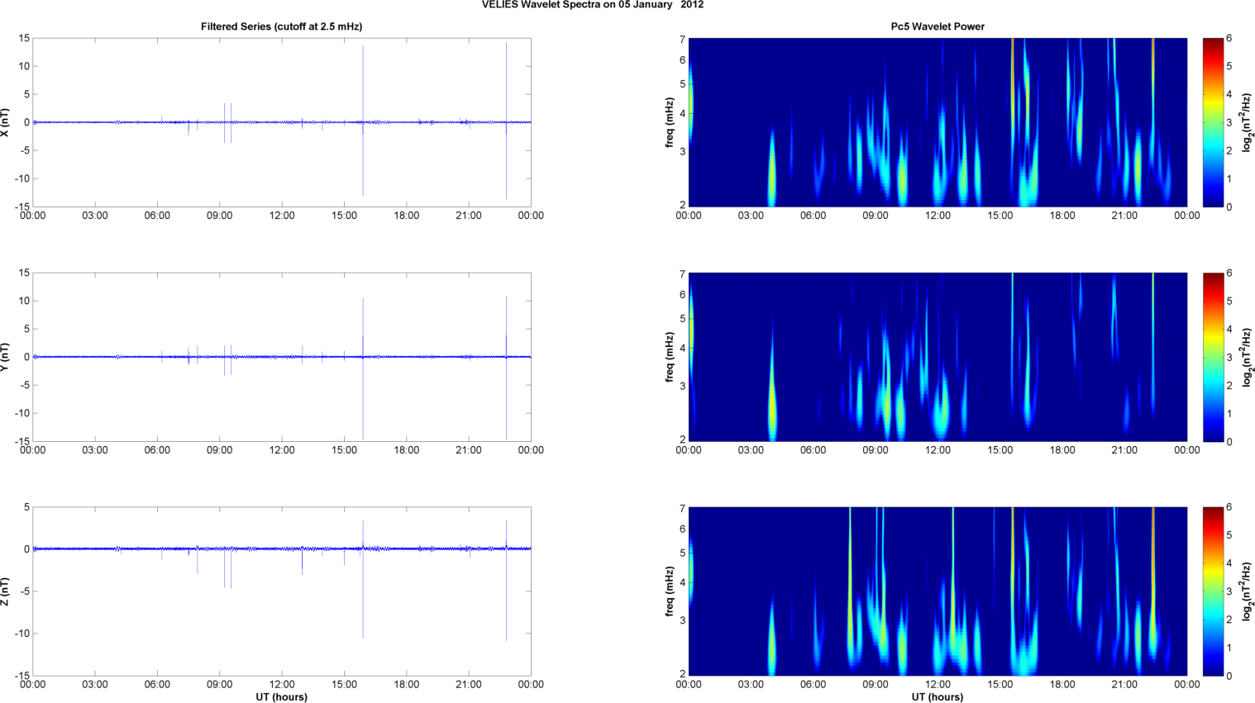Click the bottom Pc5 wavelet spectrogram
Image resolution: width=1255 pixels, height=703 pixels.
(938, 591)
